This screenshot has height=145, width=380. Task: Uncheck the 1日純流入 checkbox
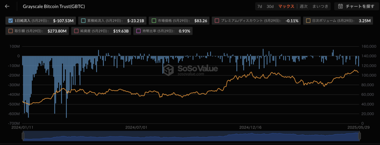(x=10, y=21)
